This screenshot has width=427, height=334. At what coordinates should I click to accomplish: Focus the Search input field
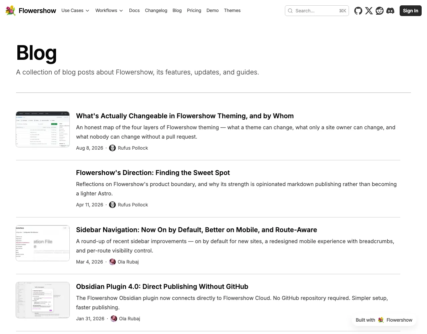[x=317, y=11]
